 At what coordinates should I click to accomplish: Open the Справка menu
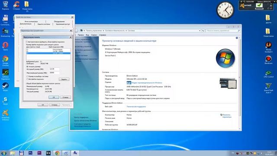pyautogui.click(x=103, y=35)
